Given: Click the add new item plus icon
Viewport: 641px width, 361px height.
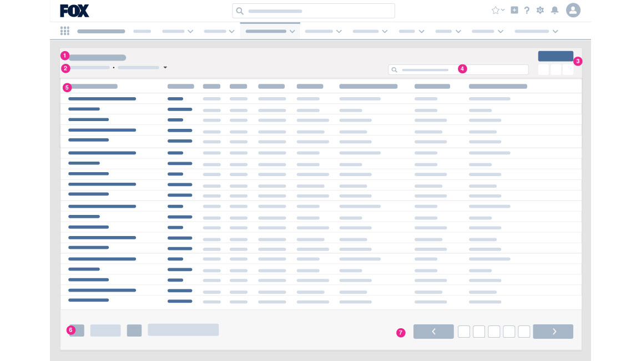Looking at the screenshot, I should point(514,10).
